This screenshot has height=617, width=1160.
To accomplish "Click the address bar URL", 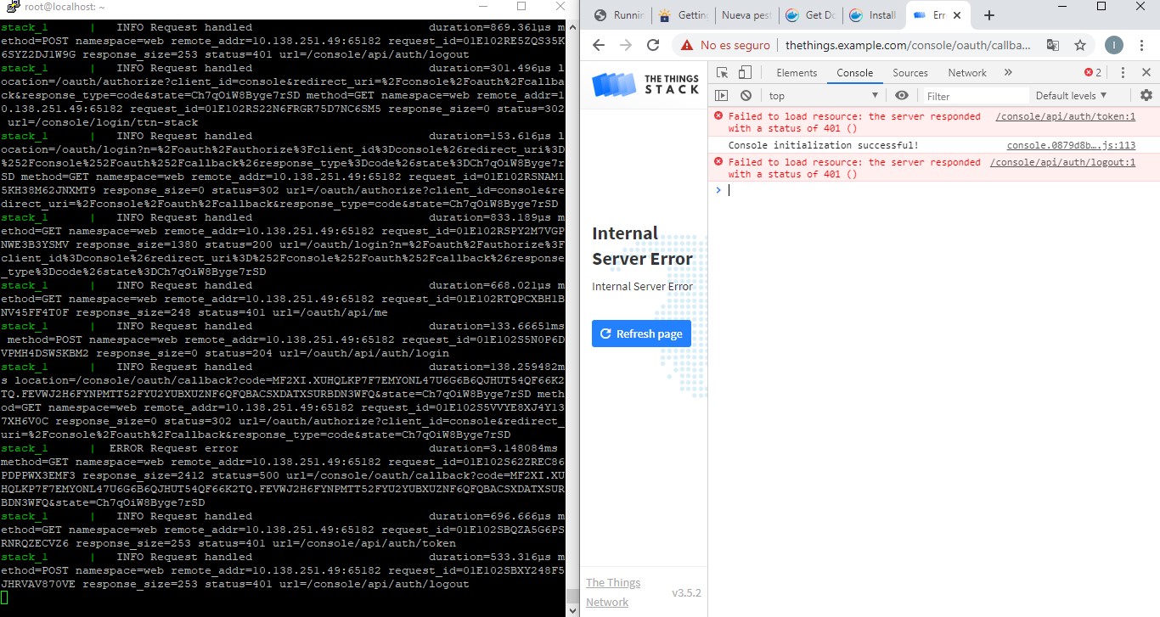I will point(908,45).
